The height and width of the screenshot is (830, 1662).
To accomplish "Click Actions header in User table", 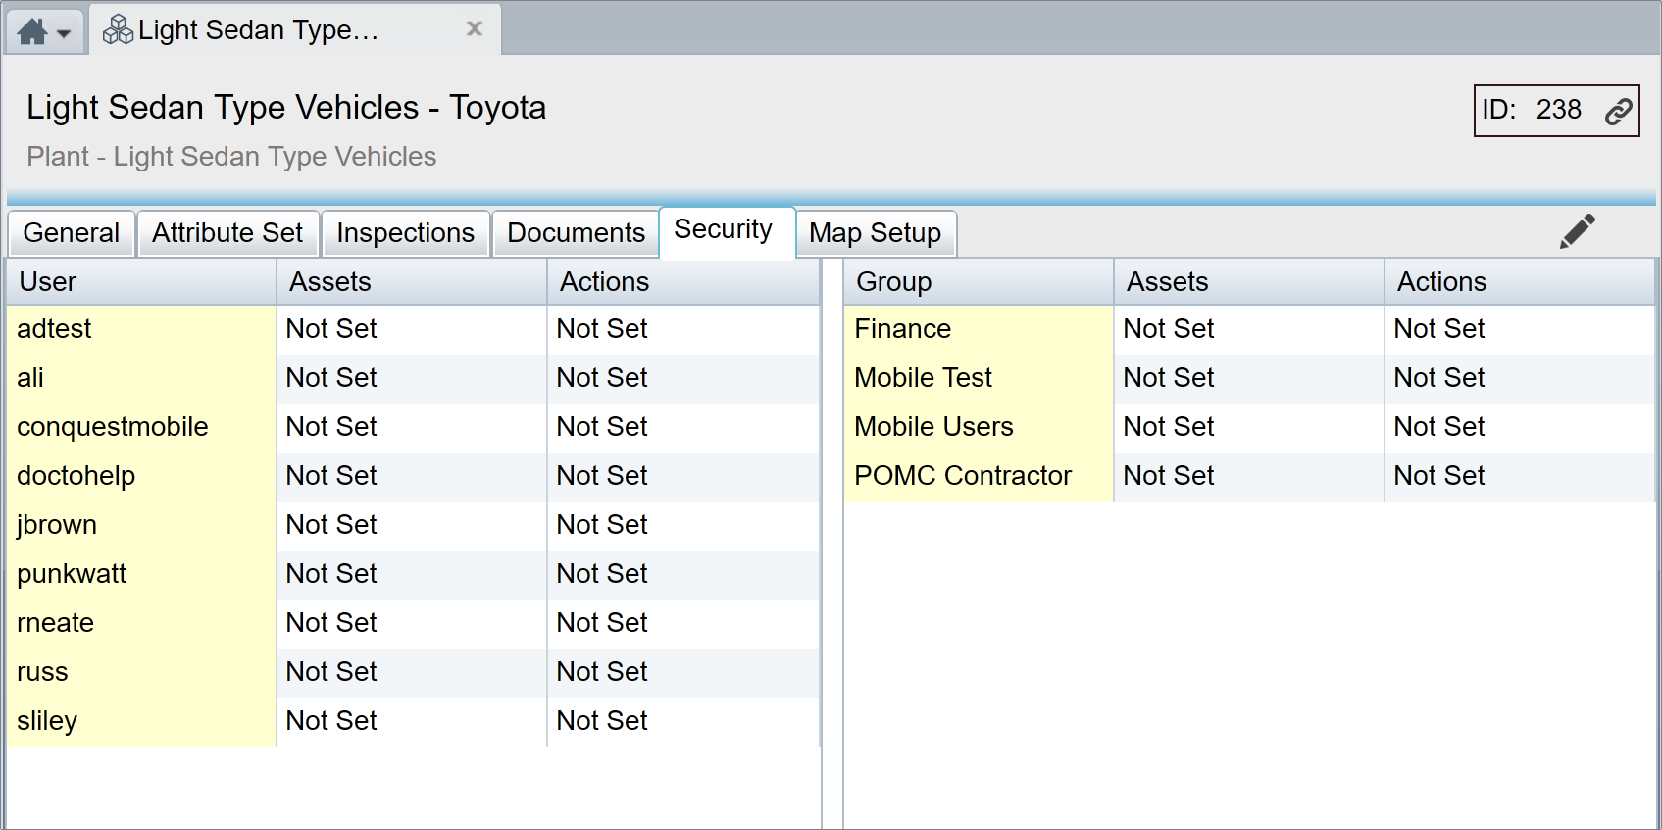I will click(x=683, y=282).
